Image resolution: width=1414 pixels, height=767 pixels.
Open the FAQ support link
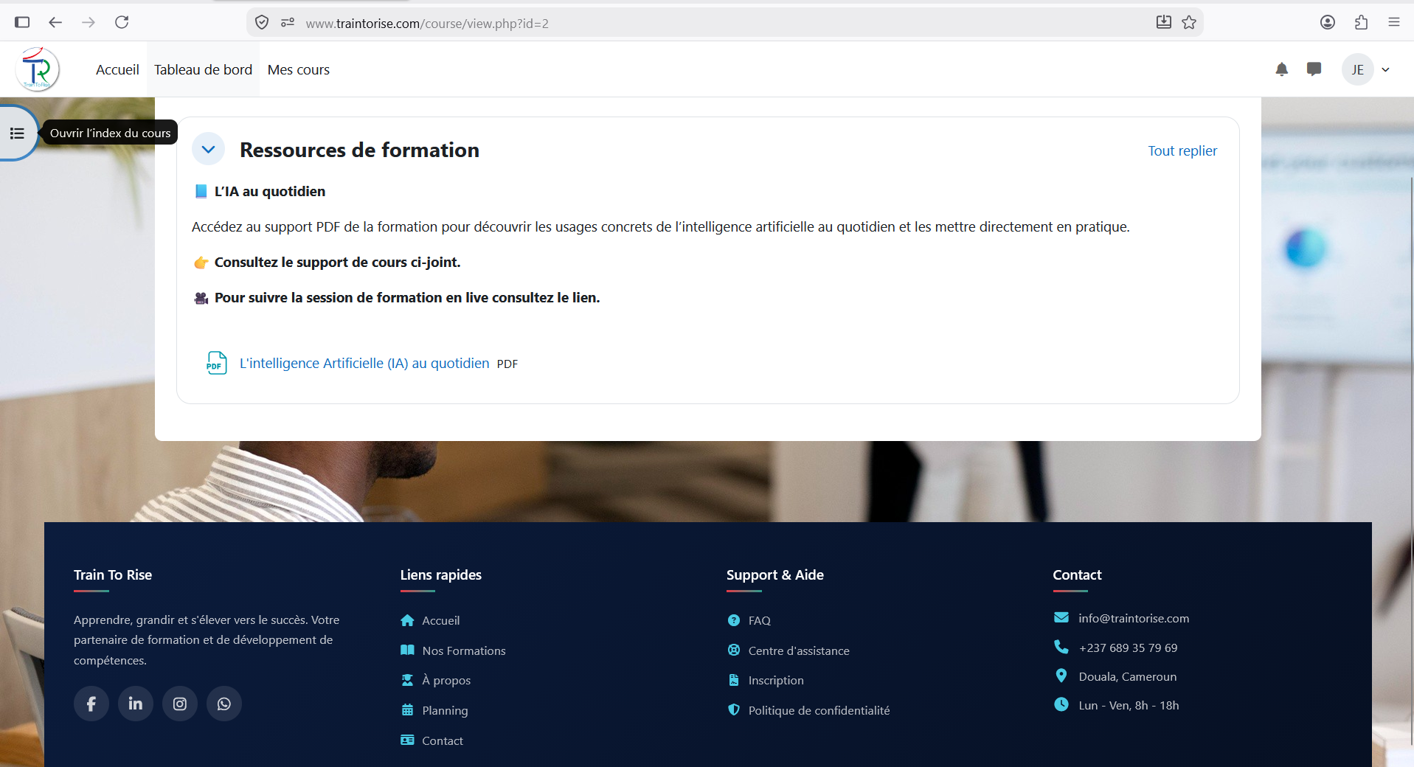coord(759,620)
